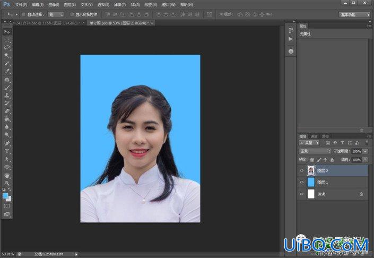
Task: Open the status bar info arrow
Action: coord(76,254)
